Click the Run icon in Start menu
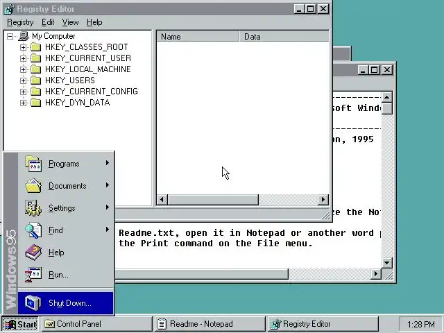This screenshot has height=333, width=444. pos(33,275)
